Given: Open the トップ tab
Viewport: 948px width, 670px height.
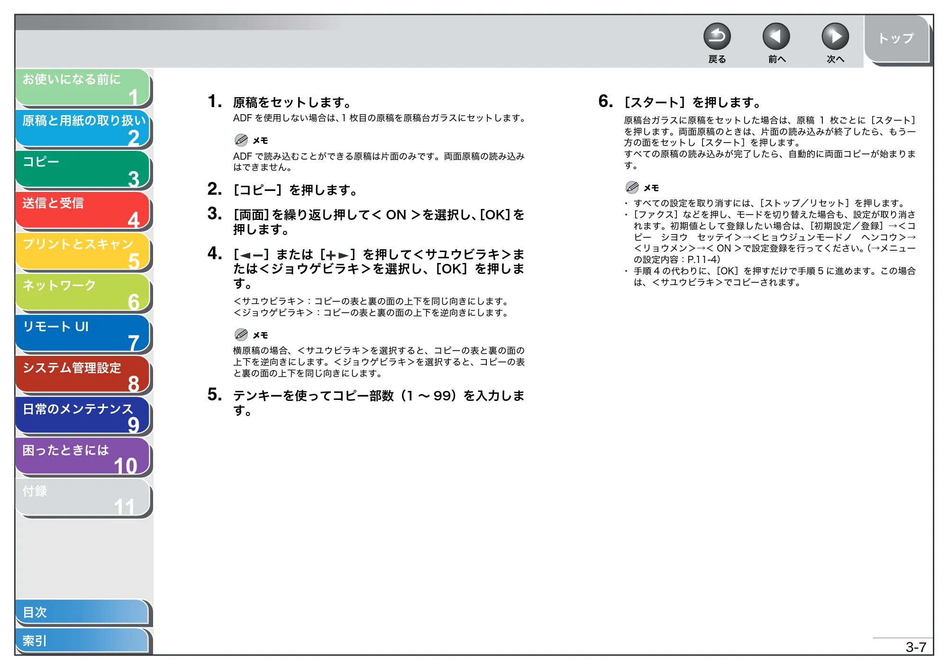Looking at the screenshot, I should pos(896,39).
